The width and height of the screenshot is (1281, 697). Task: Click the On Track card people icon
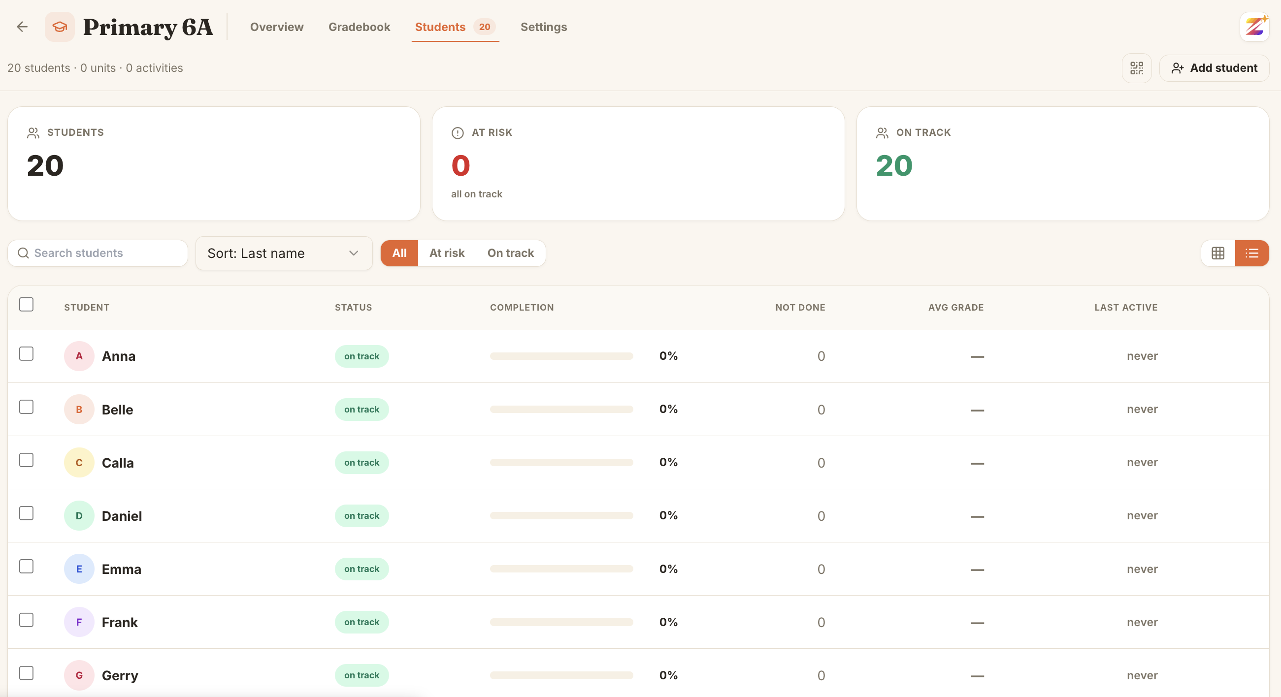point(882,133)
